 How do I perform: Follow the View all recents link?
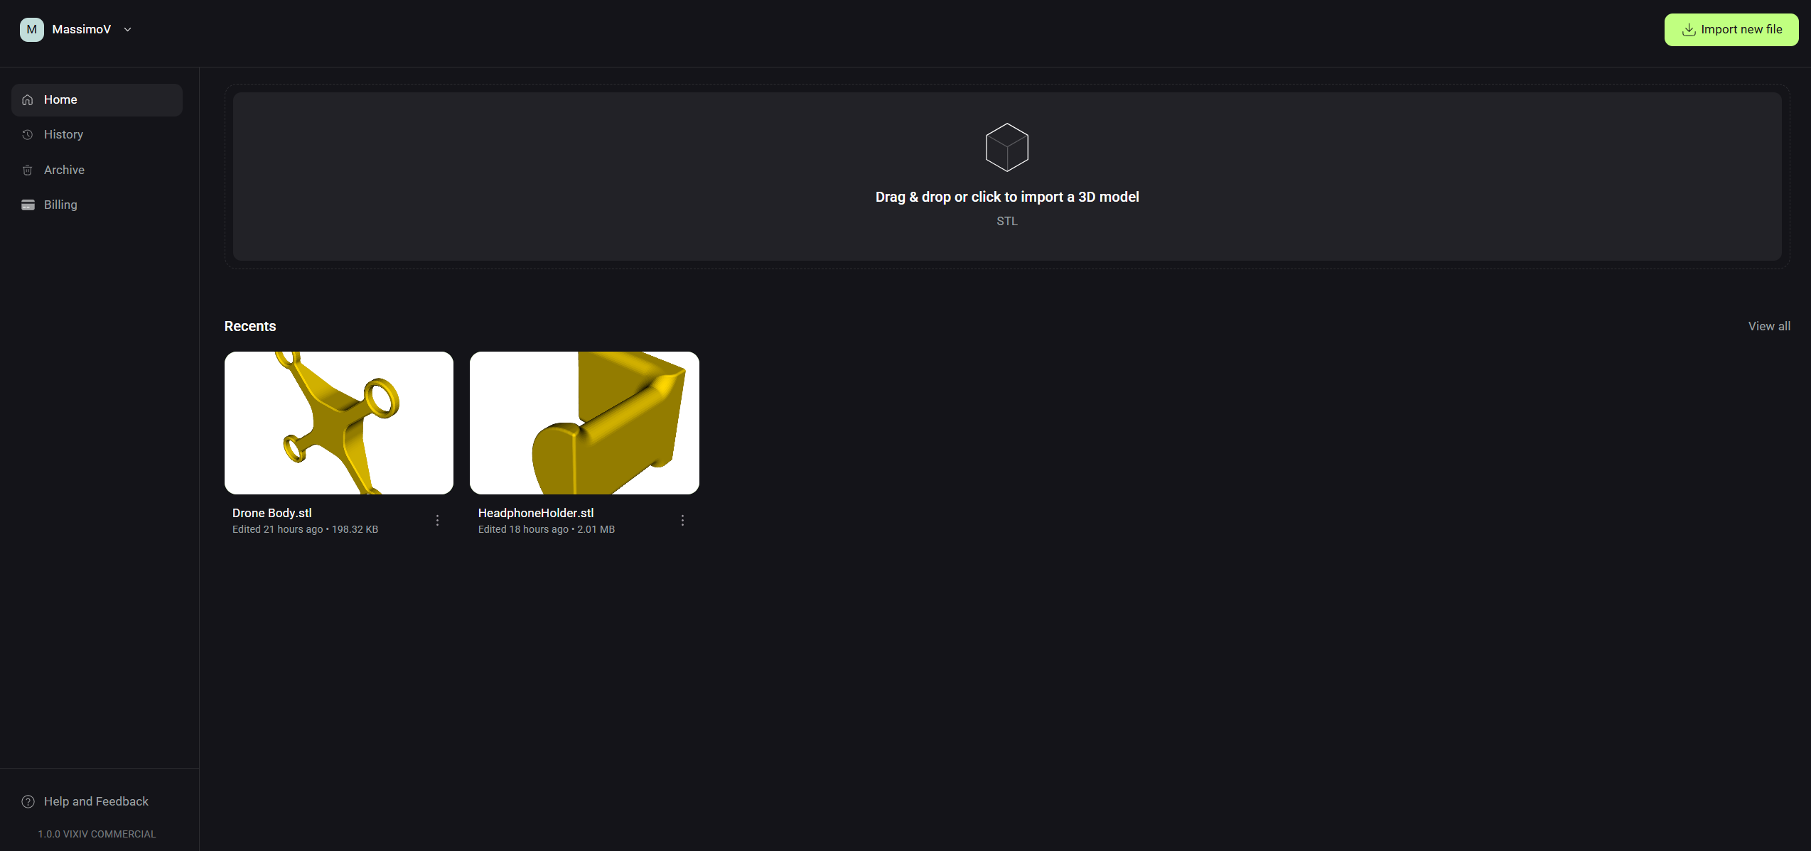pyautogui.click(x=1768, y=326)
